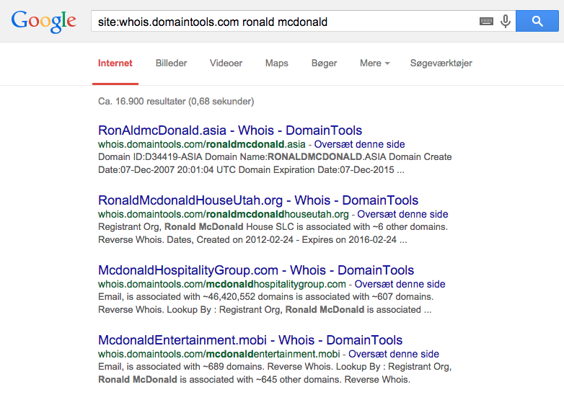Expand the Mere dropdown menu
Viewport: 564px width, 400px height.
pyautogui.click(x=375, y=63)
